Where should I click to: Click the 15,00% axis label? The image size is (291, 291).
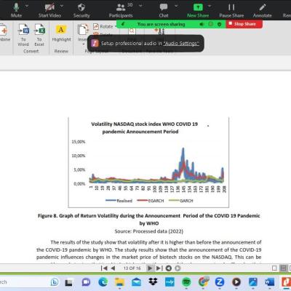click(79, 142)
